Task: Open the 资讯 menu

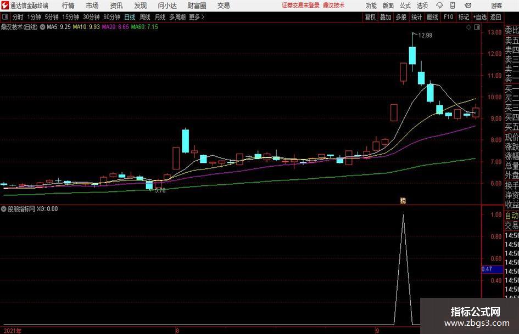Action: coord(116,5)
